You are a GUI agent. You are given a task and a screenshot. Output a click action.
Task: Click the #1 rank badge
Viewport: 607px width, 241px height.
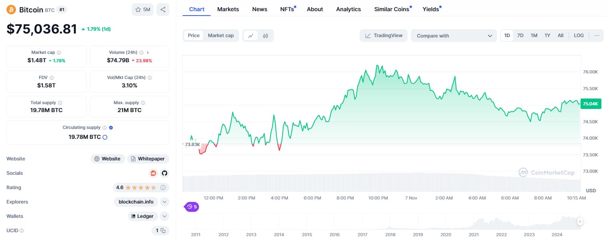point(62,10)
